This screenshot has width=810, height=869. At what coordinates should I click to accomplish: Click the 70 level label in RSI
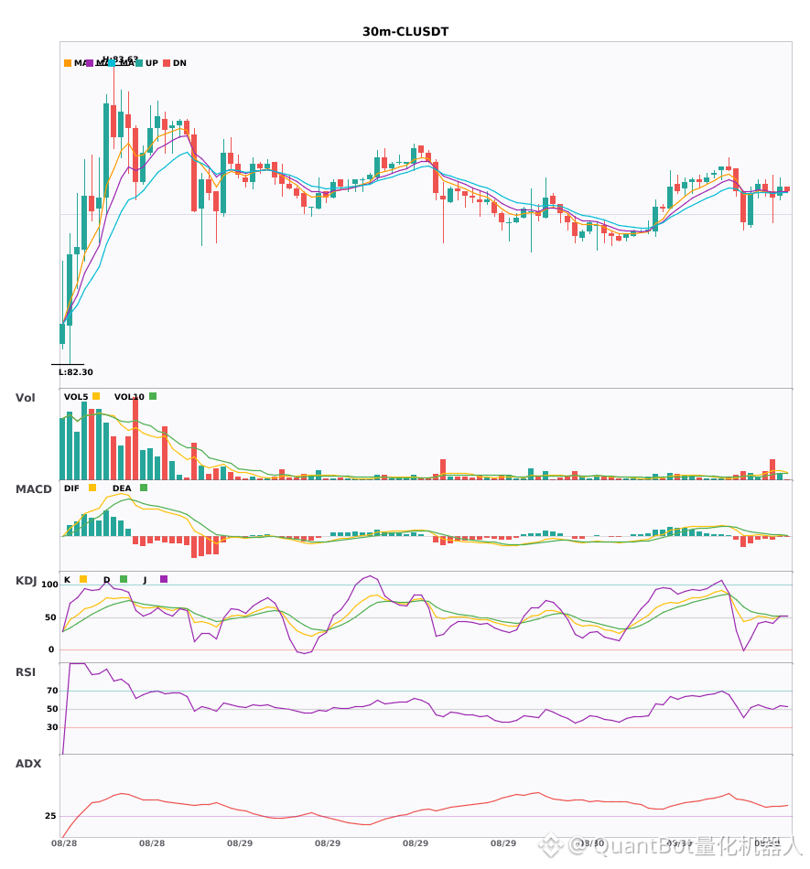[52, 691]
